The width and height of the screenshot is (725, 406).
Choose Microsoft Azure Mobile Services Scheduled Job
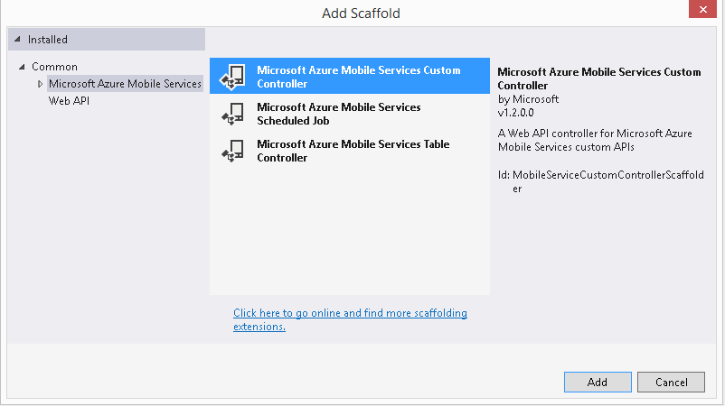[350, 114]
